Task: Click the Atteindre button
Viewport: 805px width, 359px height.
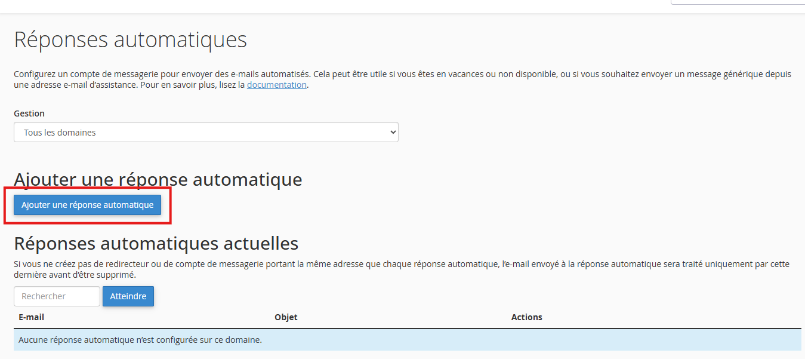Action: tap(128, 296)
